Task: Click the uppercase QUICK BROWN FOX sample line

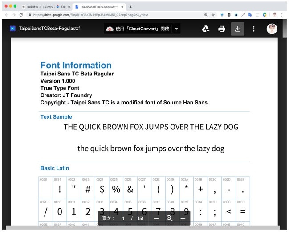Action: tap(151, 127)
